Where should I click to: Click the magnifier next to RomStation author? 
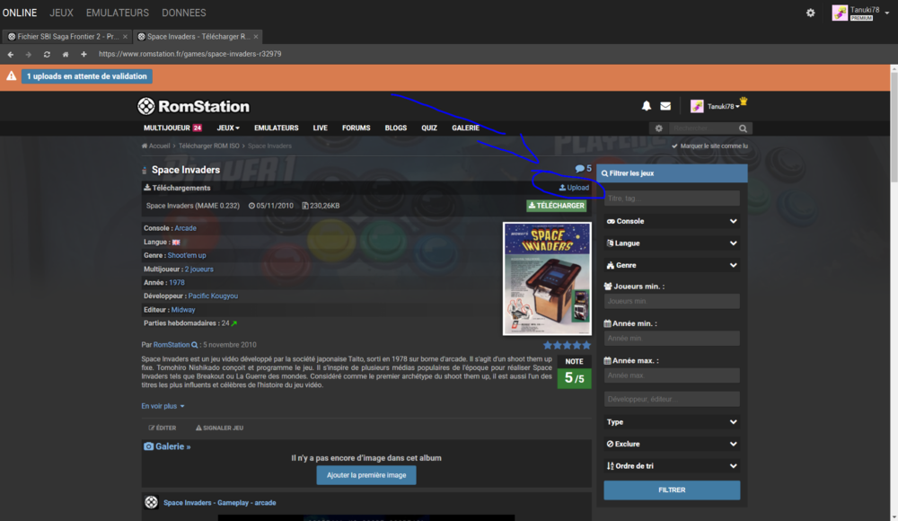pos(194,345)
